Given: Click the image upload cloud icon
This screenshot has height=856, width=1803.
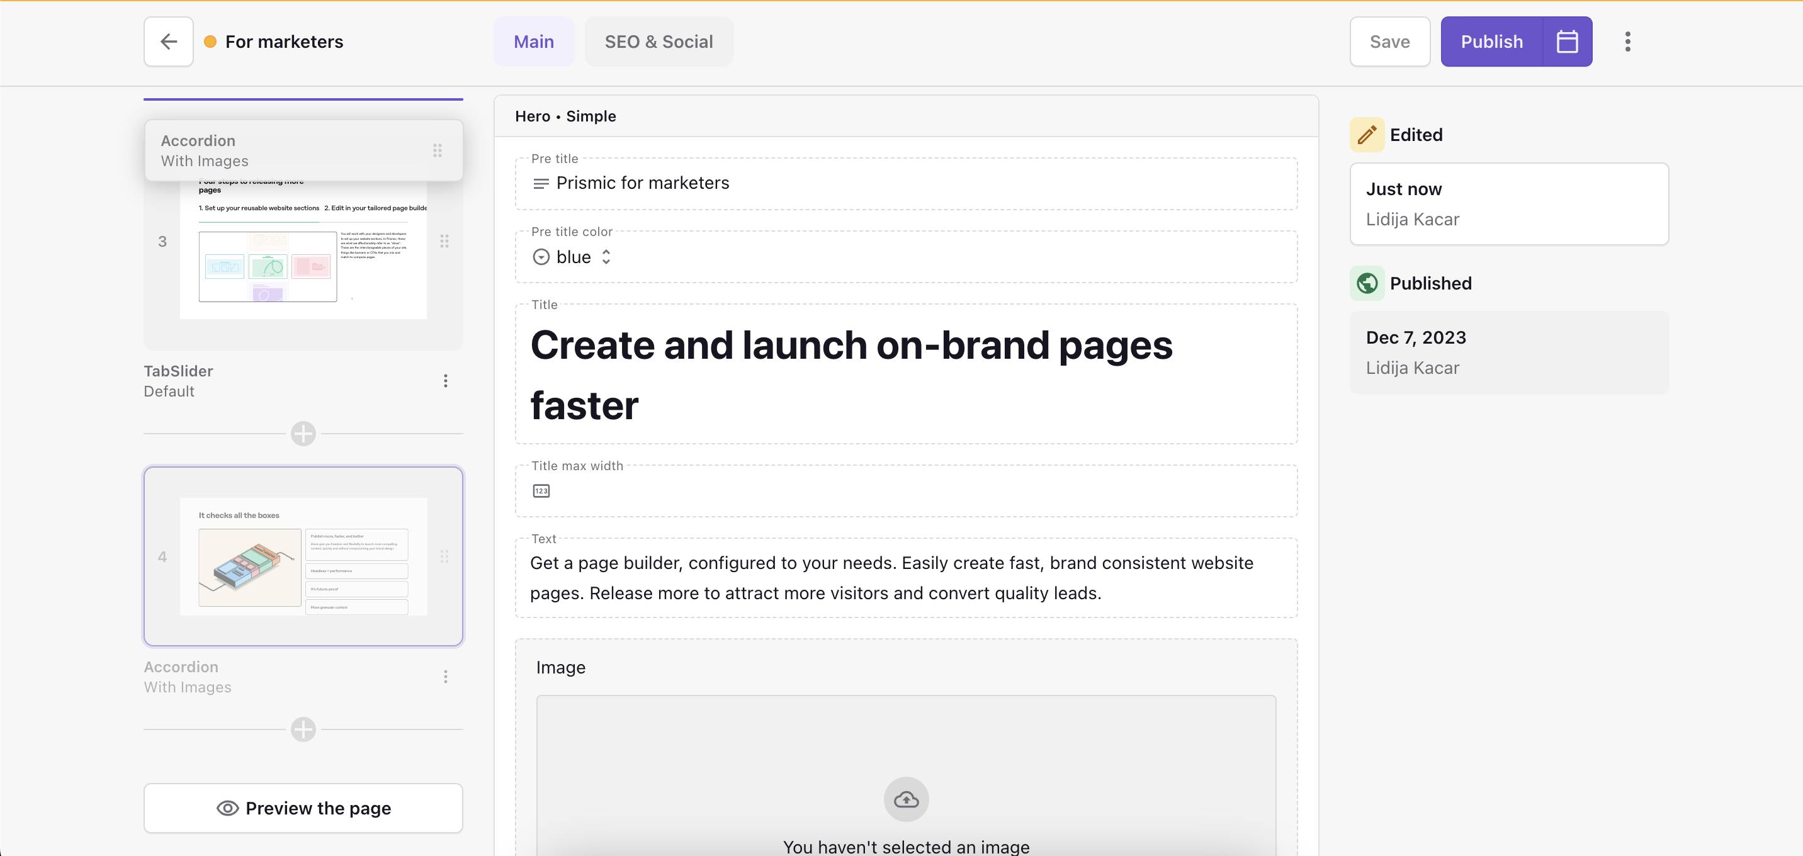Looking at the screenshot, I should 906,799.
